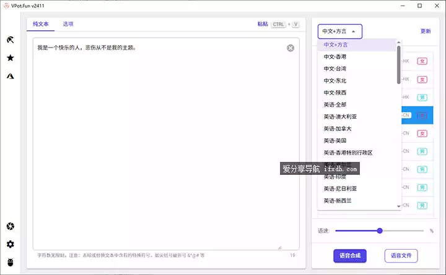Screen dimensions: 446x275
Task: Switch to the 选项 tab
Action: point(68,24)
